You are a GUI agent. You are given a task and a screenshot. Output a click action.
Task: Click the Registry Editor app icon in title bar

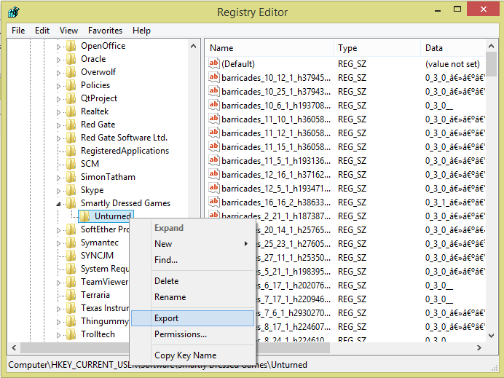click(14, 12)
